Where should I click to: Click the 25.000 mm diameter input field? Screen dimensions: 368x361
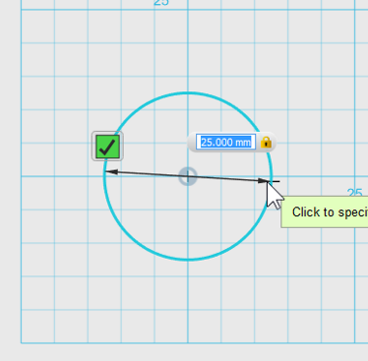click(225, 143)
